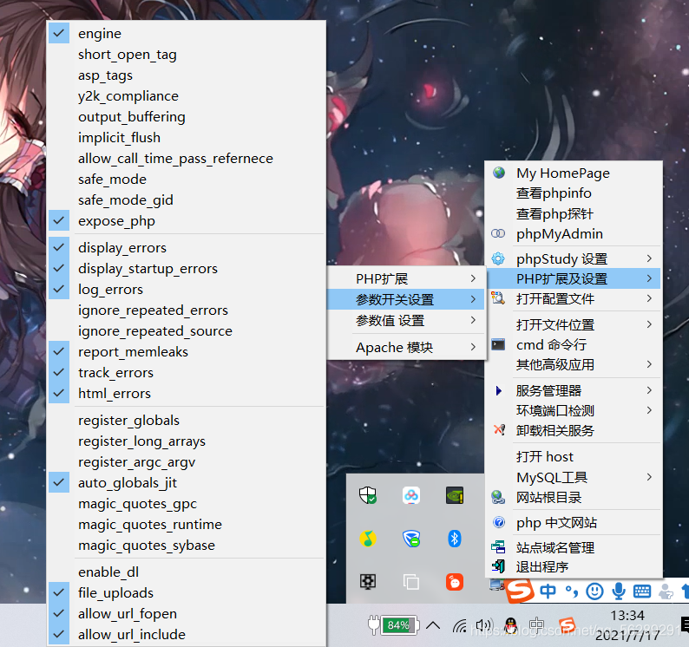The width and height of the screenshot is (689, 647).
Task: Click the 站点域名管理 windows icon
Action: (x=498, y=547)
